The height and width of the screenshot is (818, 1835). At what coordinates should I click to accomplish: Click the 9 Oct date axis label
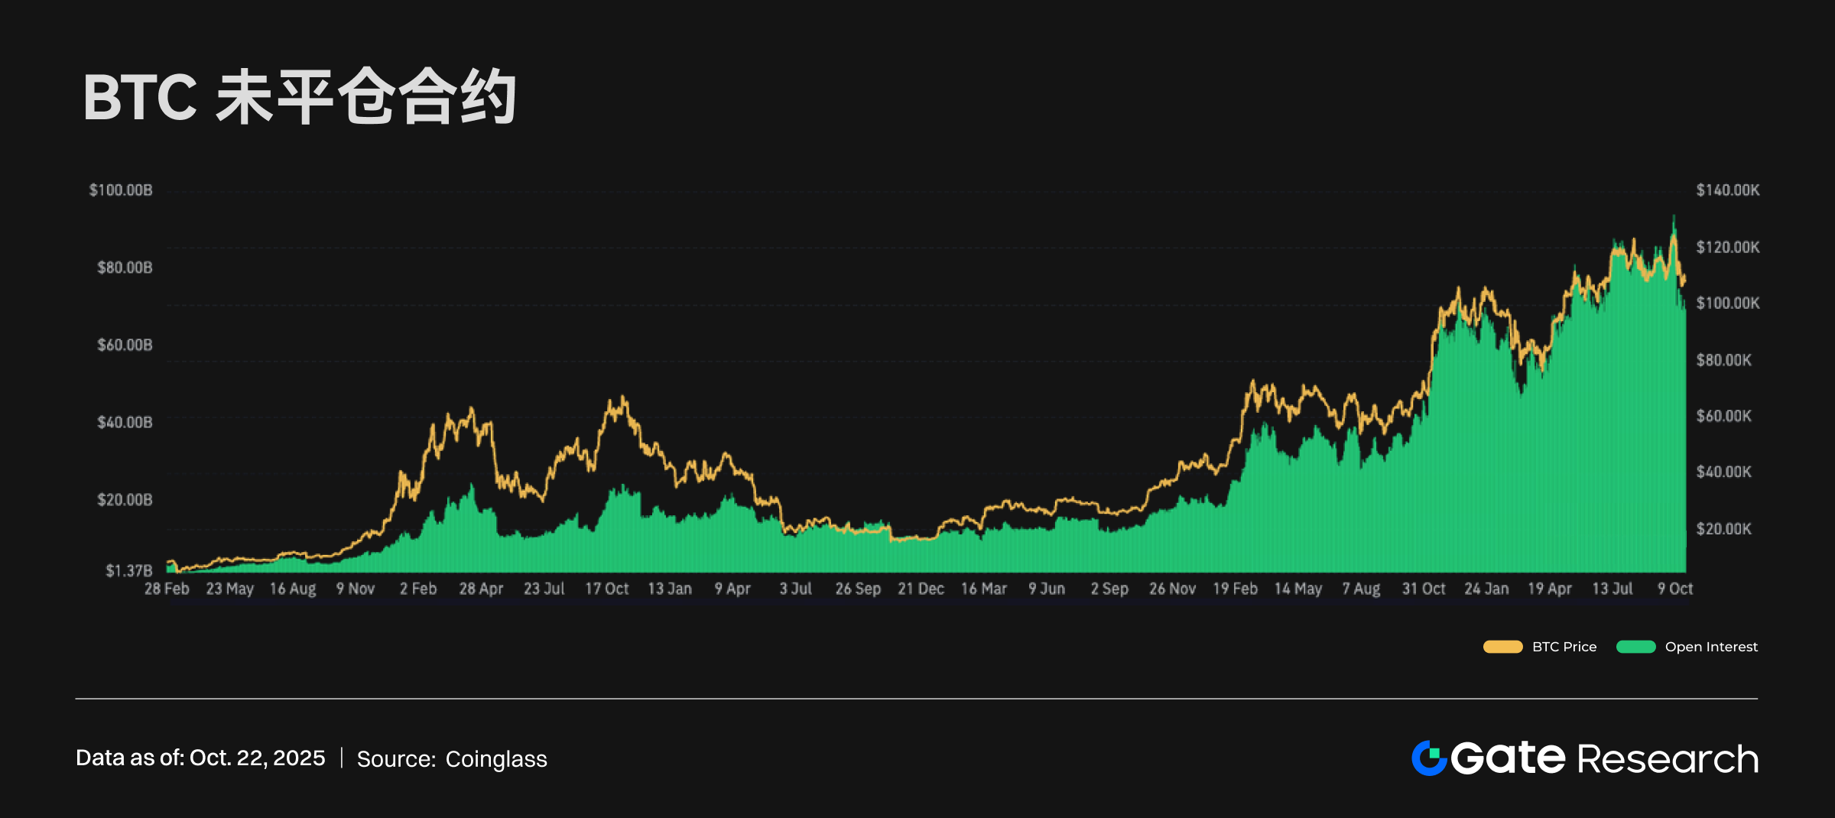(x=1674, y=589)
